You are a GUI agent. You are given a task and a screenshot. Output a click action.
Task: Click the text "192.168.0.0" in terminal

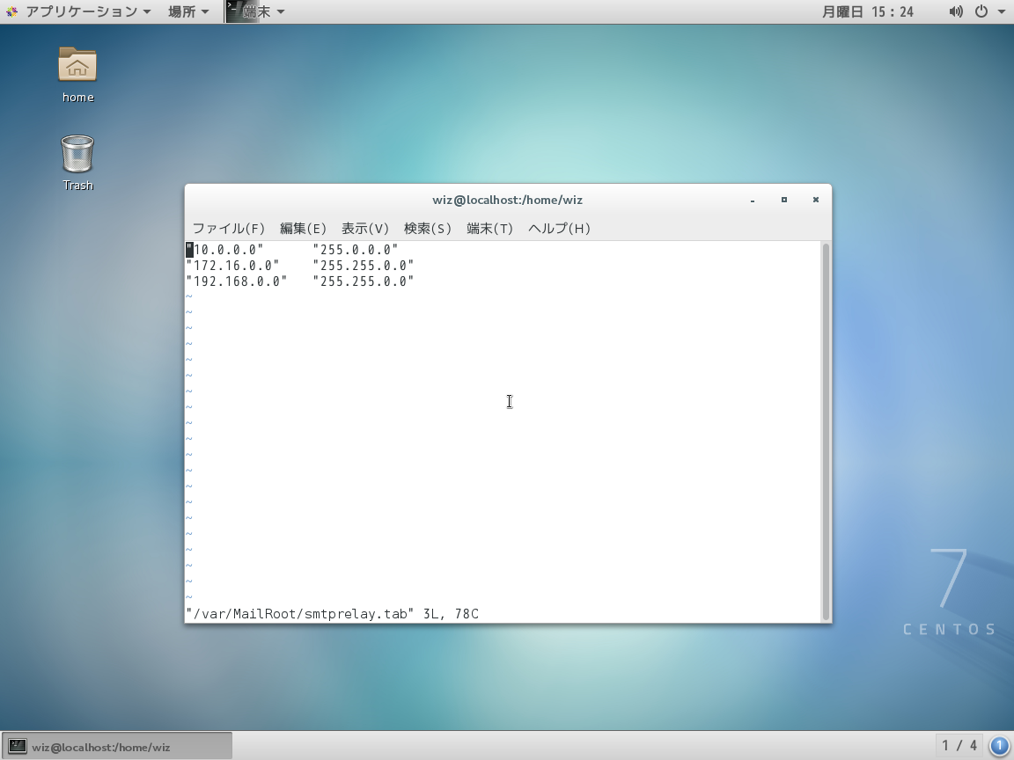tap(236, 281)
